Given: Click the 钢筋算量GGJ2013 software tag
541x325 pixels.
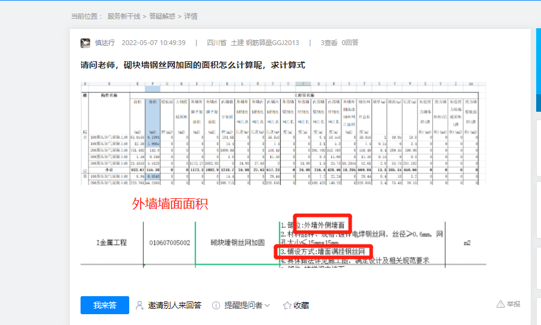Looking at the screenshot, I should coord(272,43).
